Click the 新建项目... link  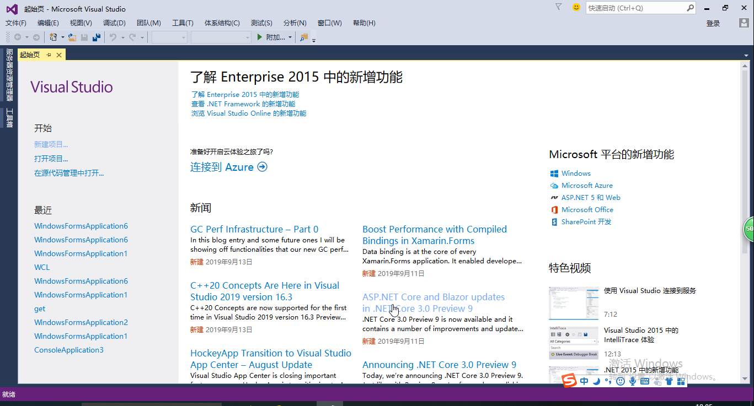(51, 144)
